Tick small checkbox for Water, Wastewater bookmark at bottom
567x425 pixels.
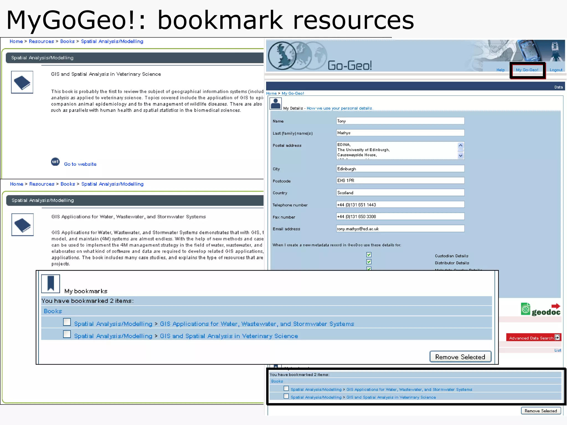(286, 388)
